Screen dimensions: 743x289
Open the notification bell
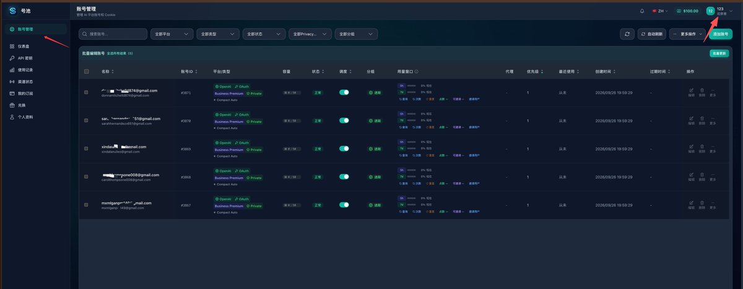tap(642, 11)
